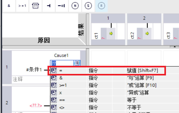
Task: Select effect column 1 header
Action: (108, 18)
